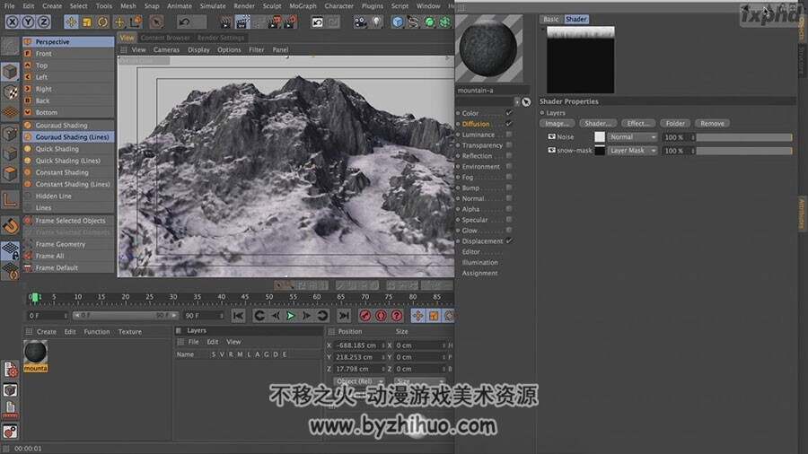Select the Make Editable cube icon in left sidebar
Viewport: 808px width, 454px height.
click(10, 71)
